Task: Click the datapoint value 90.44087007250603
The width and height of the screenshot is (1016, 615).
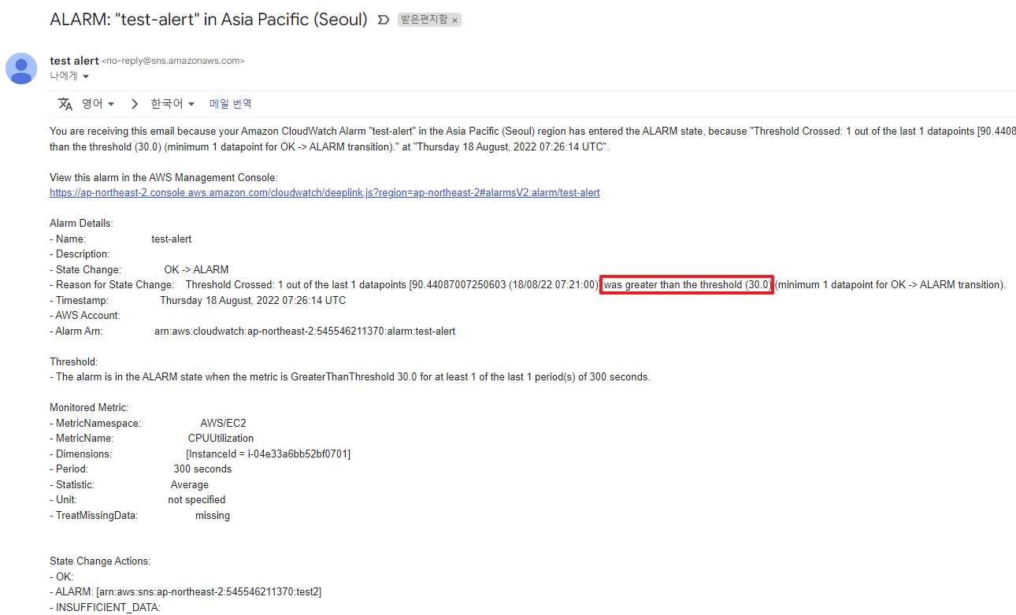Action: pyautogui.click(x=459, y=284)
